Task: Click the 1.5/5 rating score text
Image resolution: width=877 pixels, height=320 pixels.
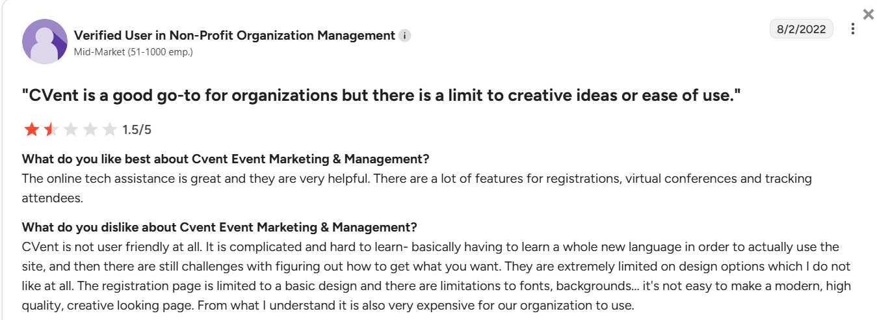Action: [x=137, y=129]
